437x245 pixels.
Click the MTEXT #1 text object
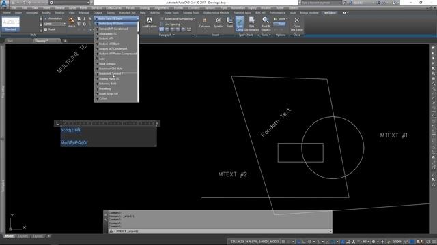(394, 135)
